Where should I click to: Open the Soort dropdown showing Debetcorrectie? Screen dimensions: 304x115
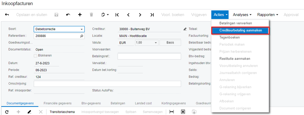(82, 29)
